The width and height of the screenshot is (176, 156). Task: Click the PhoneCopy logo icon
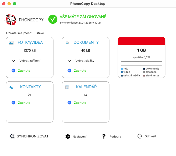click(11, 20)
